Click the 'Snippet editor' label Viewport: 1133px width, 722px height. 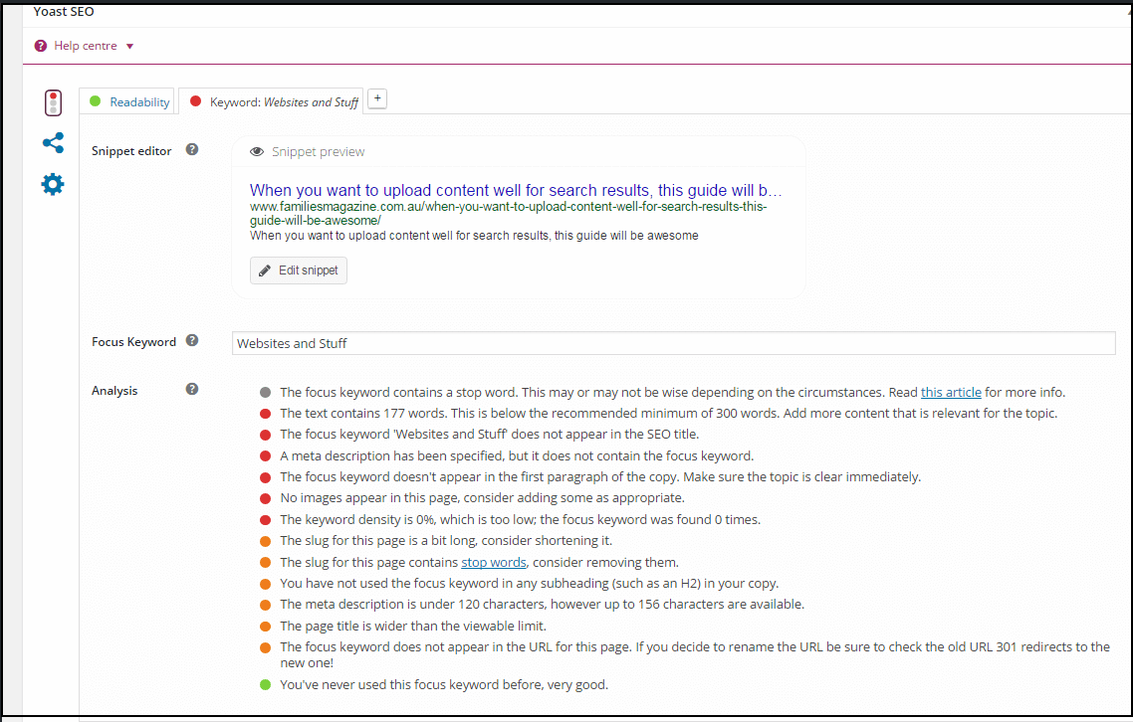tap(131, 151)
